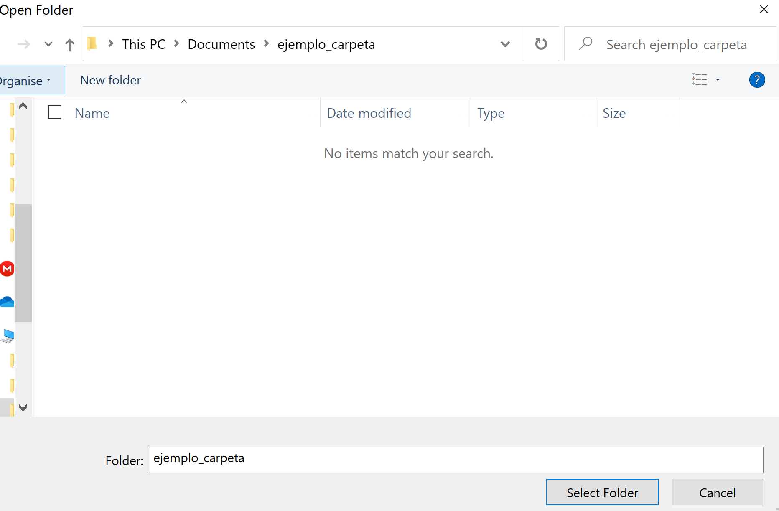The width and height of the screenshot is (779, 511).
Task: Sort by the Date modified column header
Action: (x=369, y=113)
